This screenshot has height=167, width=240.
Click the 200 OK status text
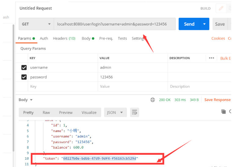click(x=165, y=100)
